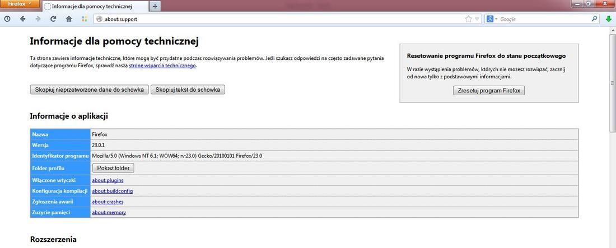
Task: Click Skopiuj nieprzetworzone dane do schowka button
Action: pos(90,90)
